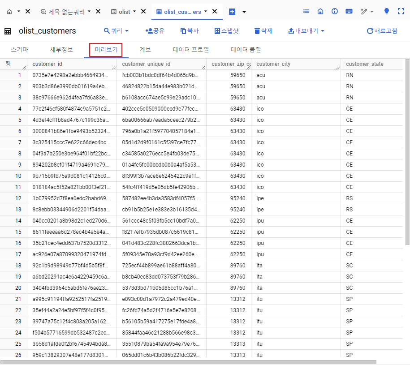Image resolution: width=410 pixels, height=365 pixels.
Task: Select the 미리보기 preview tab
Action: [106, 50]
